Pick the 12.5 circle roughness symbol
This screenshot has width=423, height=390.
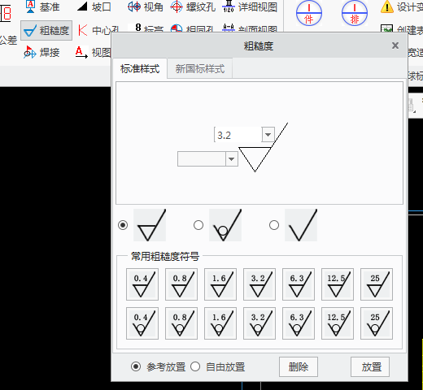[x=338, y=323]
